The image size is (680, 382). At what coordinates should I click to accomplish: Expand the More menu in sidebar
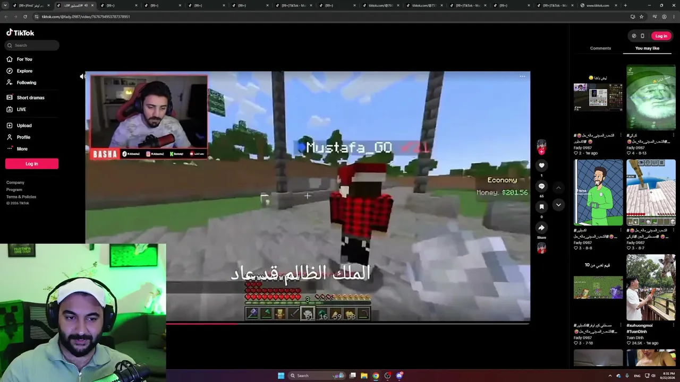[x=17, y=149]
